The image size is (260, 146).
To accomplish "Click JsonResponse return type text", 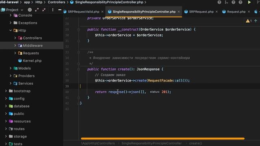I will [148, 69].
